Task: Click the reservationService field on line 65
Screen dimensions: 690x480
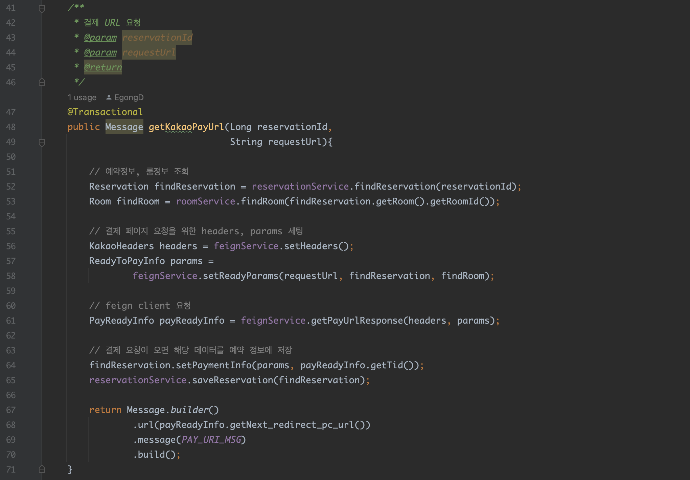Action: pyautogui.click(x=138, y=380)
